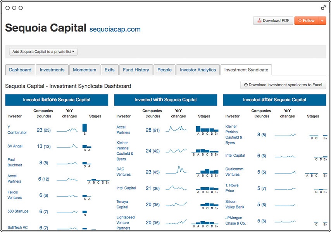The width and height of the screenshot is (331, 232).
Task: Click the Invested after Sequoia Capital header
Action: click(274, 100)
